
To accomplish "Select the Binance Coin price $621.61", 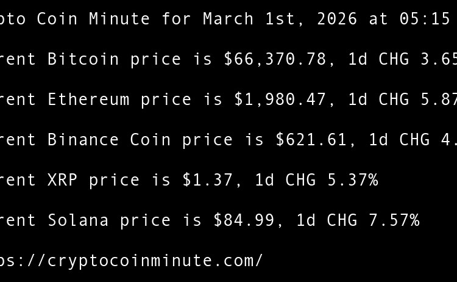I will 311,140.
